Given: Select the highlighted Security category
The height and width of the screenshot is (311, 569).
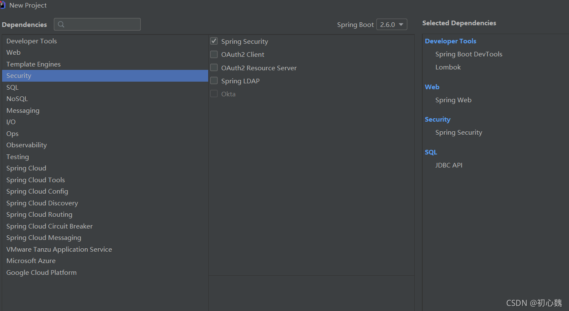Looking at the screenshot, I should (105, 76).
